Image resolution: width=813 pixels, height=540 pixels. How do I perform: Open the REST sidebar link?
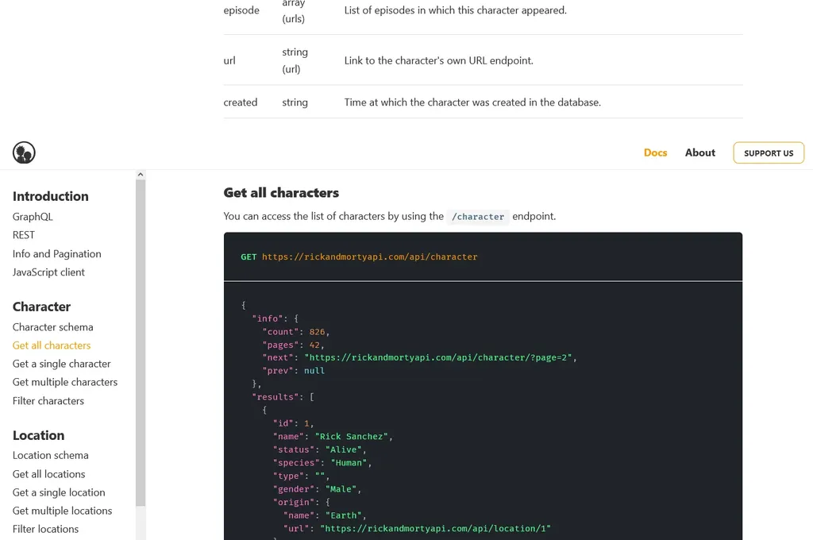24,235
